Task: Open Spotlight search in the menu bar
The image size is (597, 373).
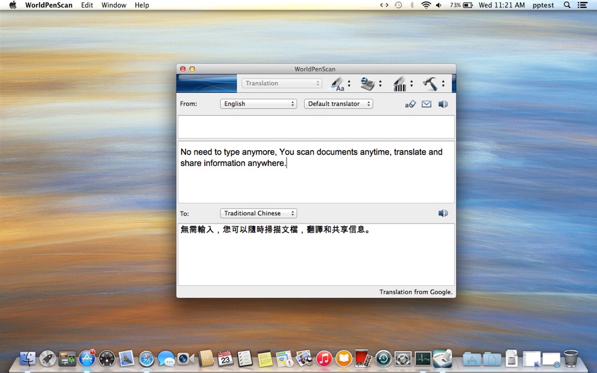Action: tap(567, 5)
